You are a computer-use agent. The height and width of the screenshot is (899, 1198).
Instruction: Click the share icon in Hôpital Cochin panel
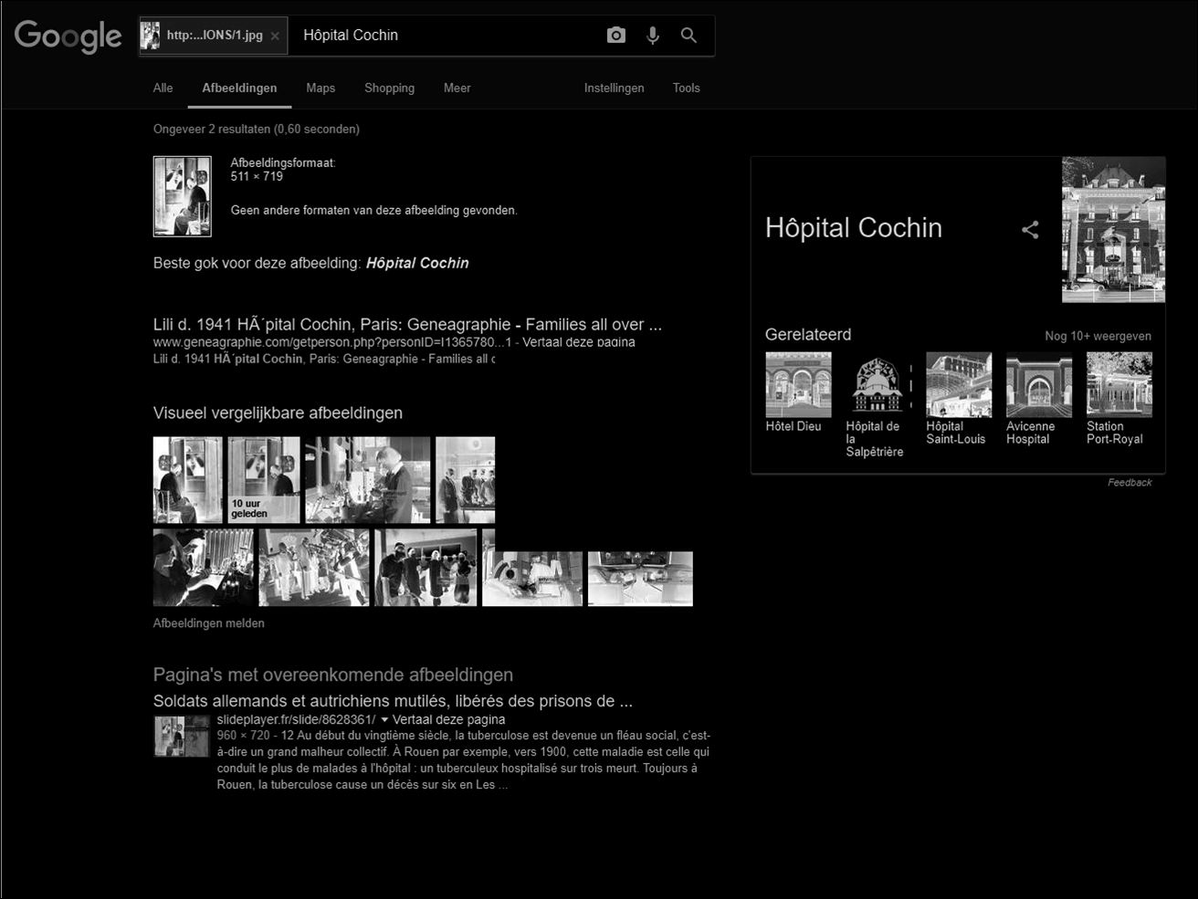tap(1030, 230)
